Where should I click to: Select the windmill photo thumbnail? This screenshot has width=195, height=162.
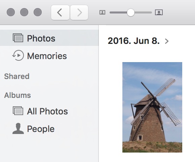pyautogui.click(x=152, y=107)
